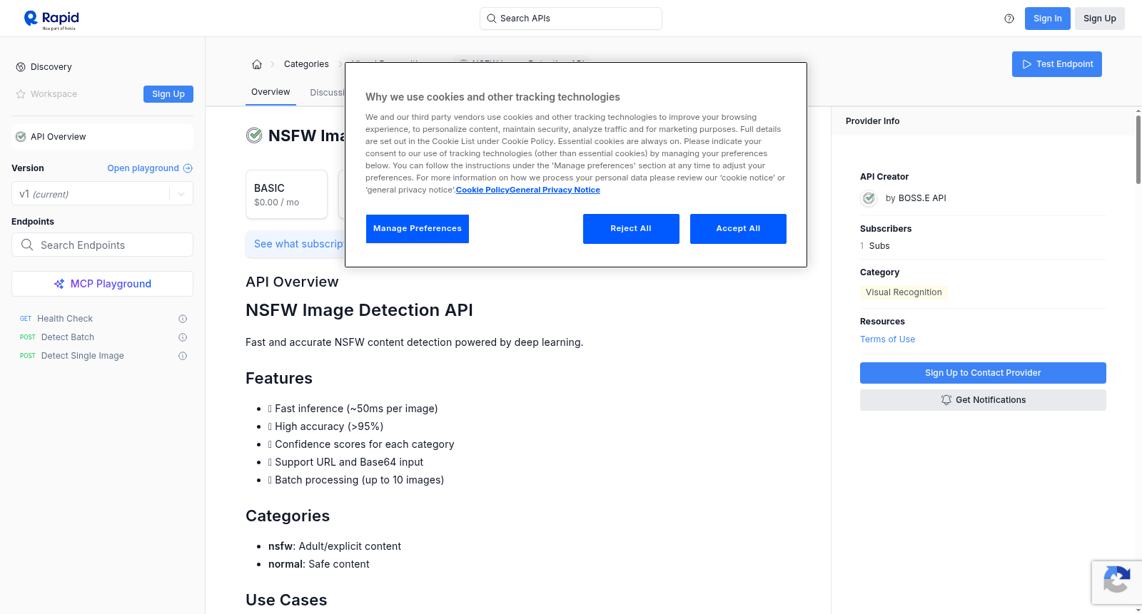
Task: Click the Workspace label in sidebar
Action: 54,94
